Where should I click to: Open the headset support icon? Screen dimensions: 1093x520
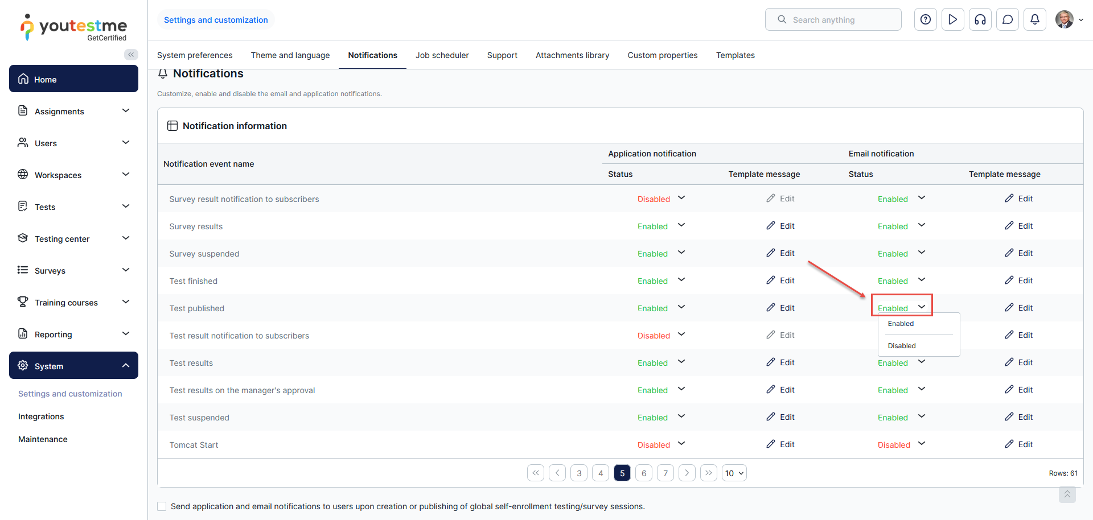click(x=980, y=20)
